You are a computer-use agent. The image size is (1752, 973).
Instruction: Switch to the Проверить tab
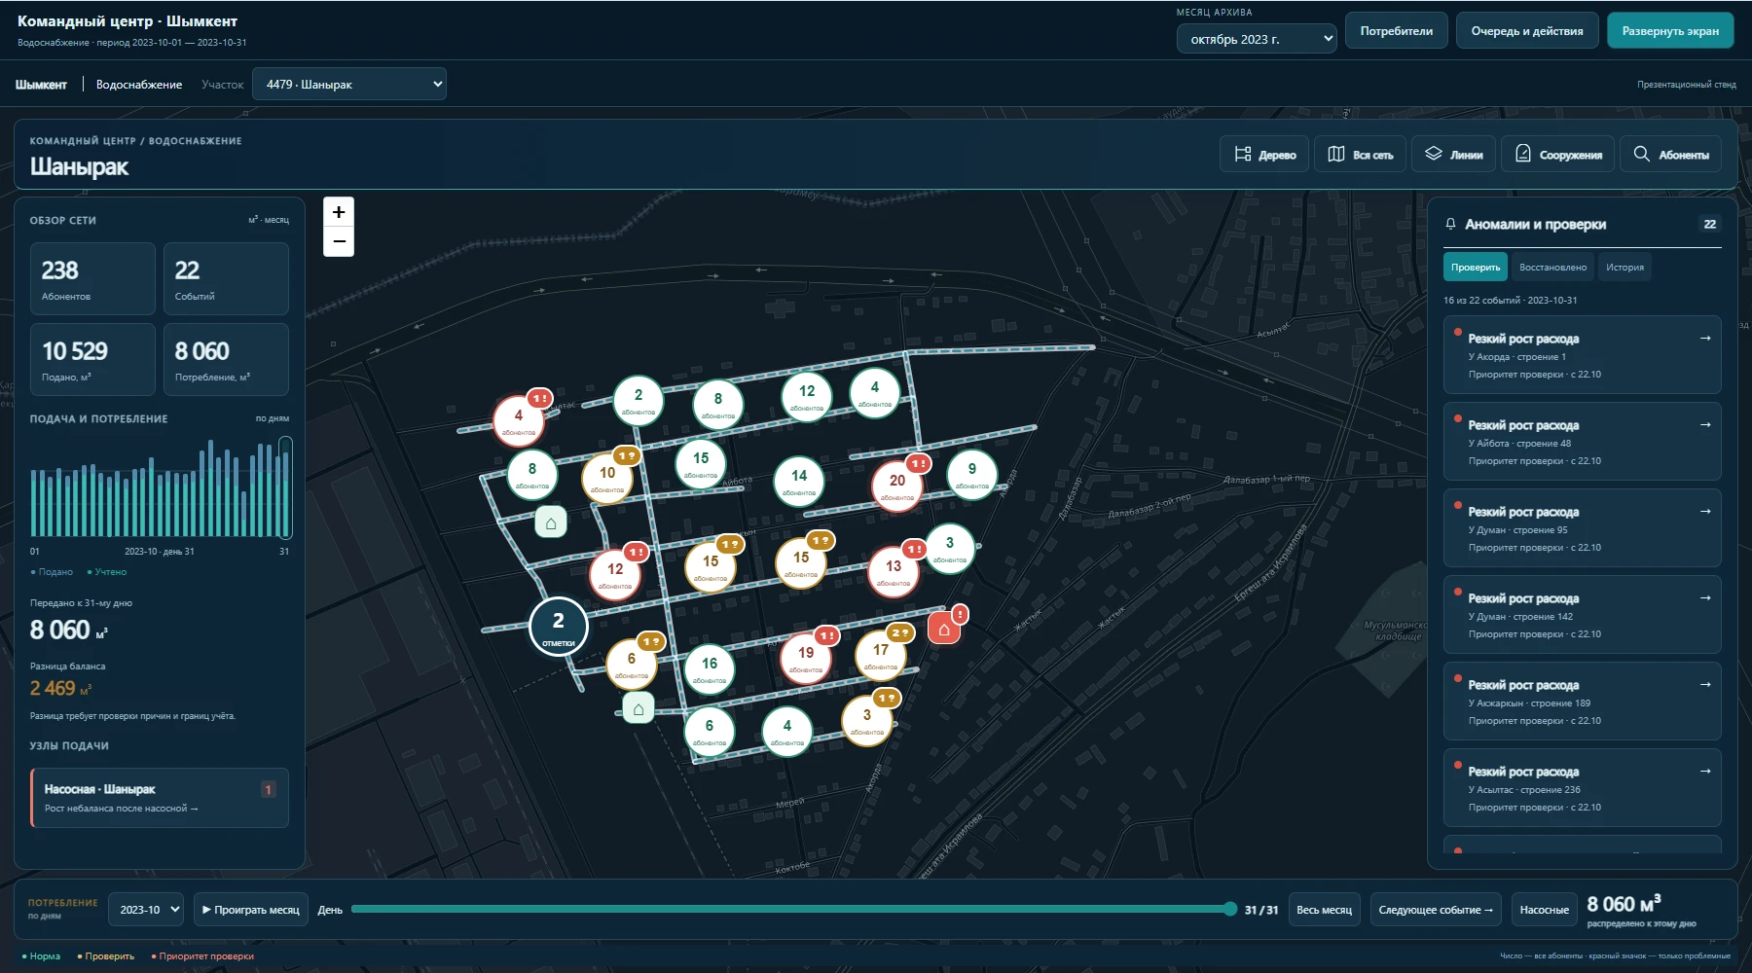coord(1476,268)
